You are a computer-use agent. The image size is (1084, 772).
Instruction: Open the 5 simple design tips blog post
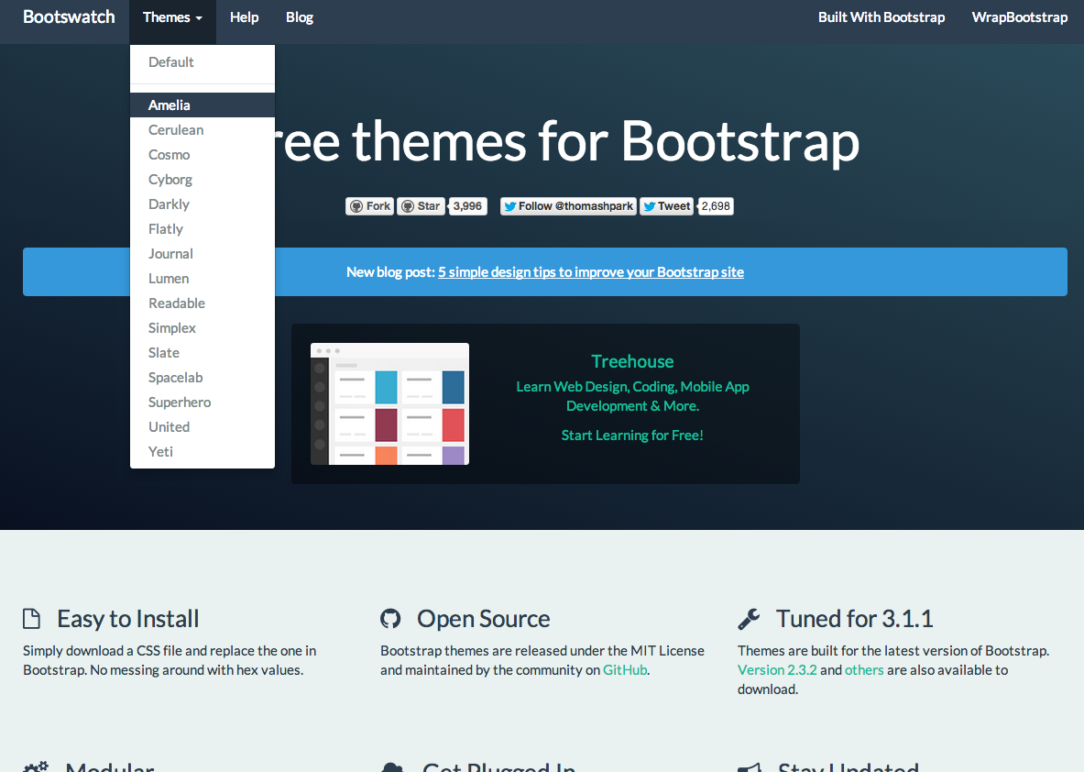click(x=591, y=272)
